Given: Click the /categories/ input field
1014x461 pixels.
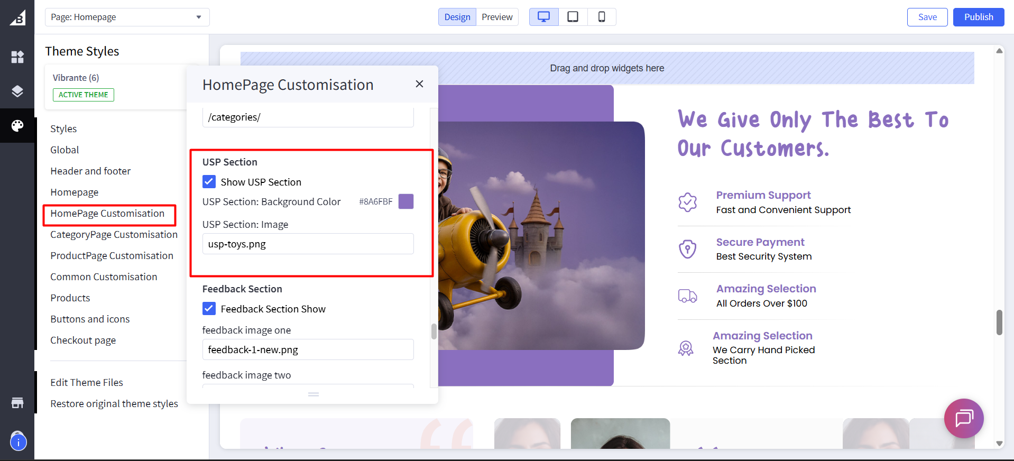Looking at the screenshot, I should pyautogui.click(x=308, y=117).
